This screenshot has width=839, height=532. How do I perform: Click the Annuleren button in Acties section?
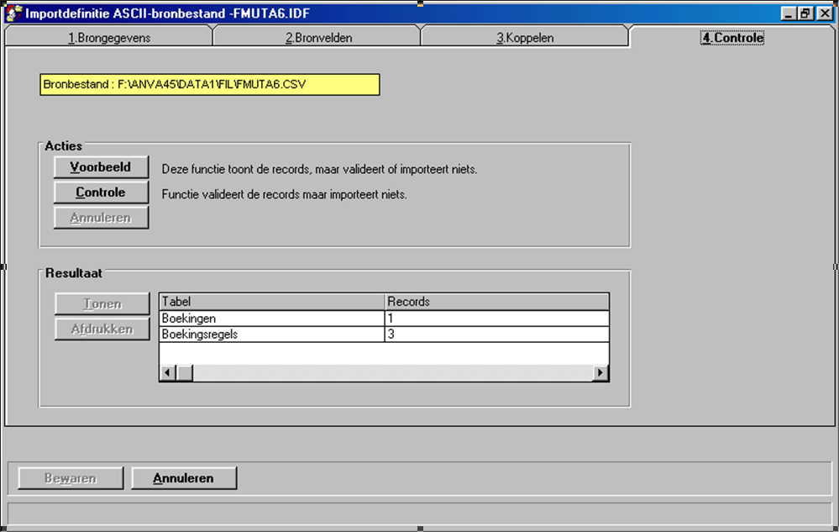click(x=101, y=217)
